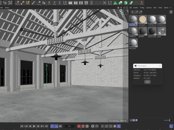Image resolution: width=174 pixels, height=130 pixels.
Task: Click OK in the Information dialog
Action: click(x=148, y=82)
